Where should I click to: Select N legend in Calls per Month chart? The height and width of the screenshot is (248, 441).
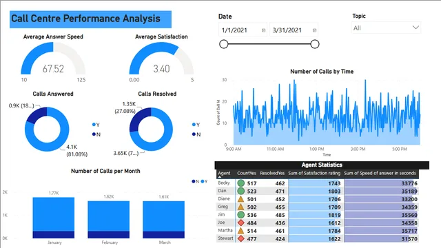tap(196, 181)
